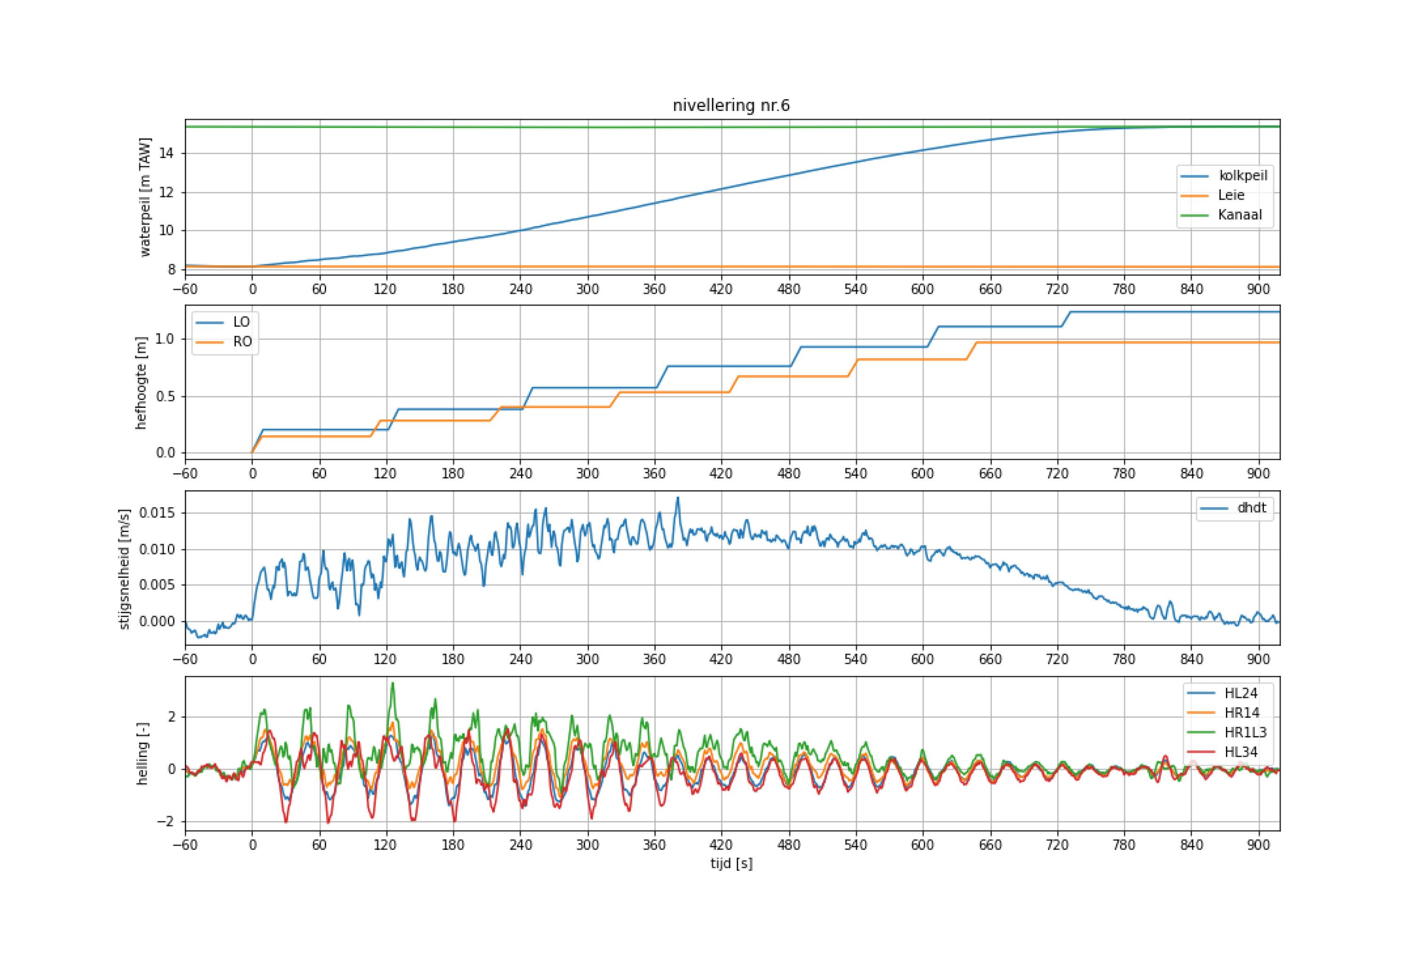Click the '−2' tick on the helling axis
Image resolution: width=1428 pixels, height=956 pixels.
pyautogui.click(x=166, y=822)
